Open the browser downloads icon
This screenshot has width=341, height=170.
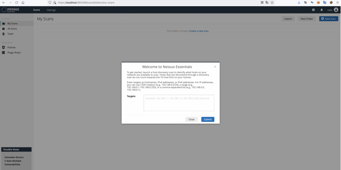click(x=299, y=3)
